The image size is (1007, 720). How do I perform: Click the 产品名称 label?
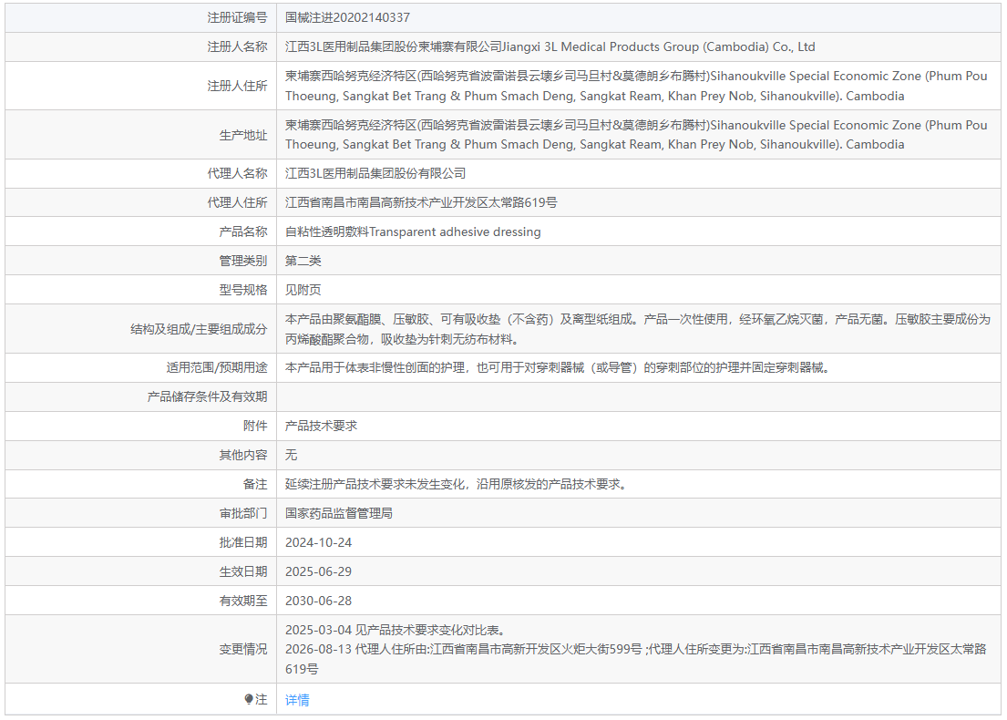(242, 231)
